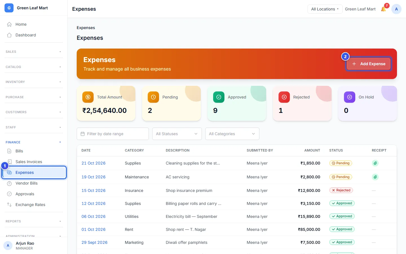This screenshot has width=406, height=254.
Task: Click the Add Expense button
Action: click(x=369, y=64)
